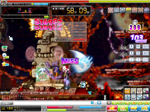Use the PgUp potion quick slot
150x112 pixels.
click(x=146, y=91)
